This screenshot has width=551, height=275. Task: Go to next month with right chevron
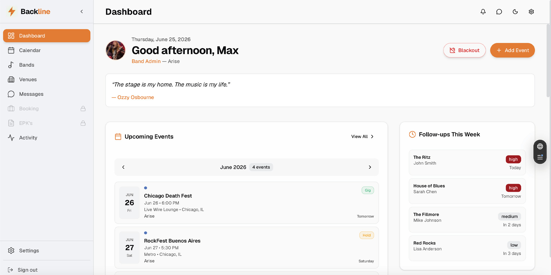click(x=370, y=167)
